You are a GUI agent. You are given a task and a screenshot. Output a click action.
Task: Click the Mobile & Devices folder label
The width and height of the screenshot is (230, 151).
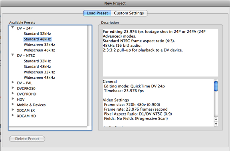pyautogui.click(x=31, y=105)
